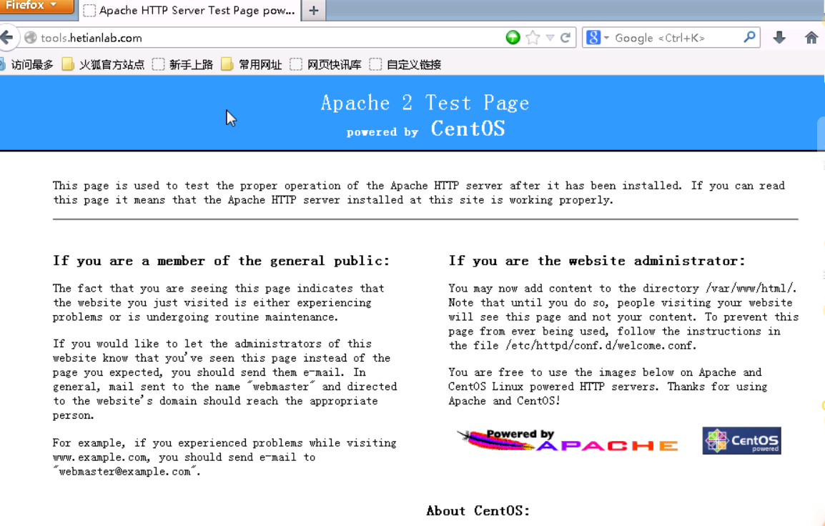Click the webmaster@example.com text
825x526 pixels.
(124, 472)
